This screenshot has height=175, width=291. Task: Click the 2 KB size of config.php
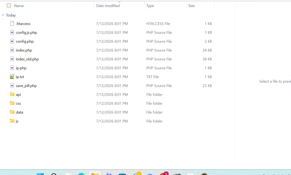[x=208, y=41]
